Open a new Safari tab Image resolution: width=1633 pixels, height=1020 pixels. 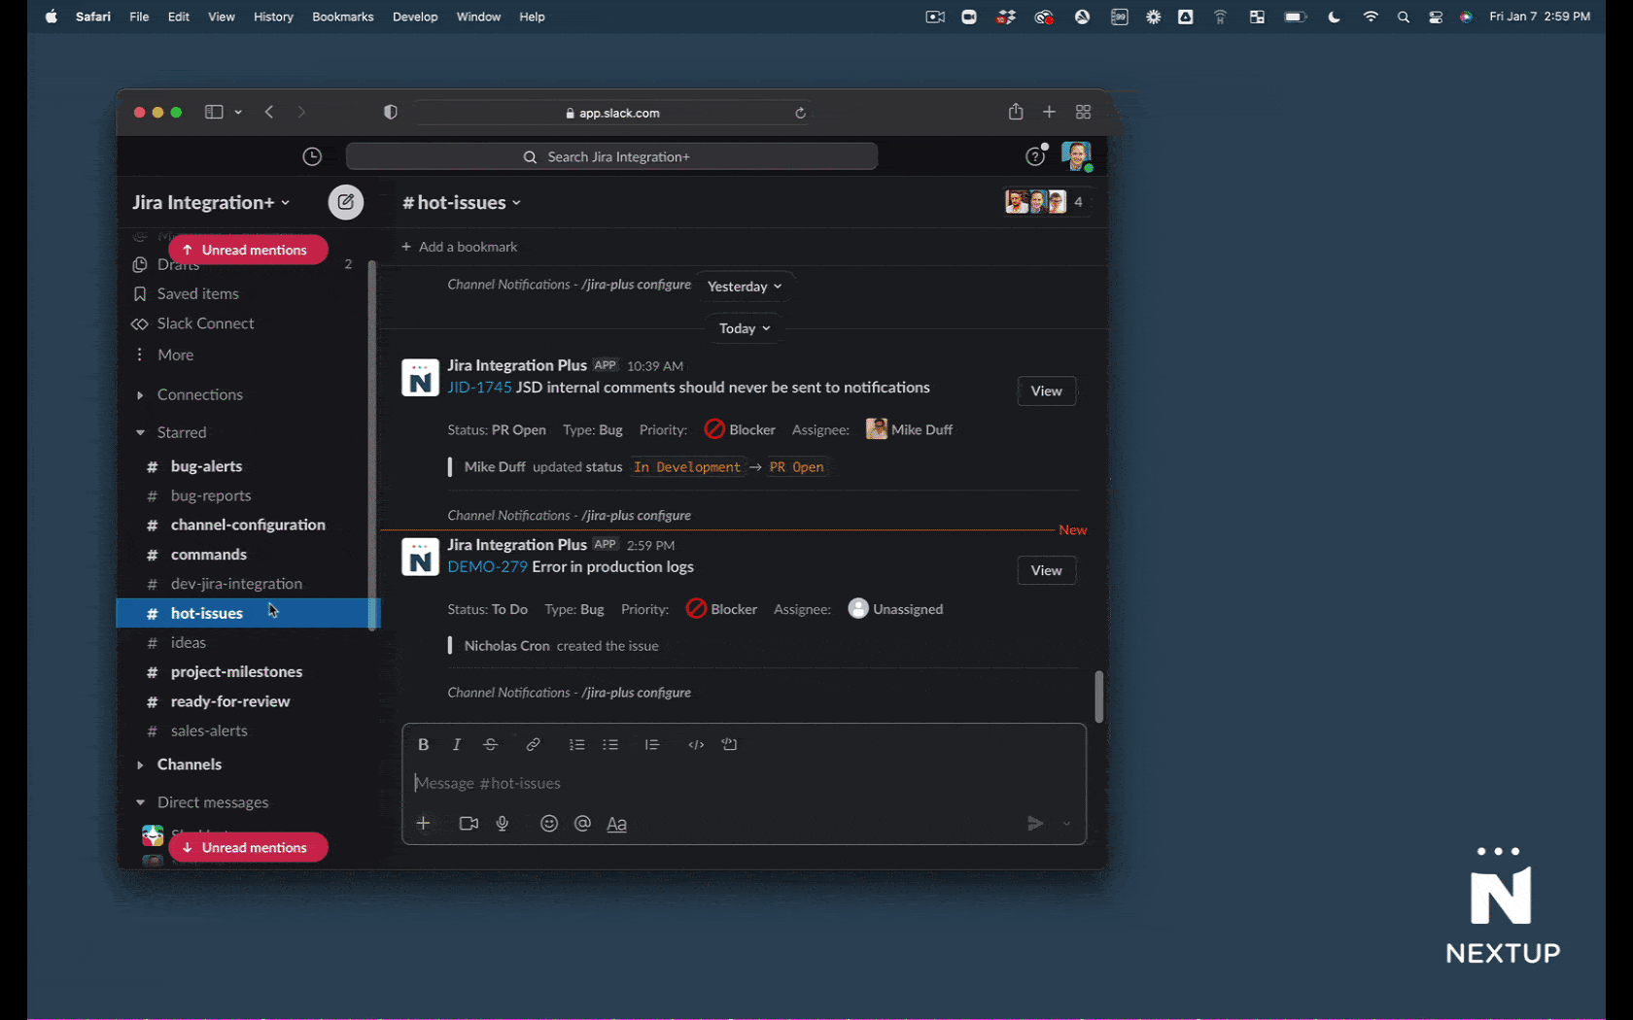1049,112
